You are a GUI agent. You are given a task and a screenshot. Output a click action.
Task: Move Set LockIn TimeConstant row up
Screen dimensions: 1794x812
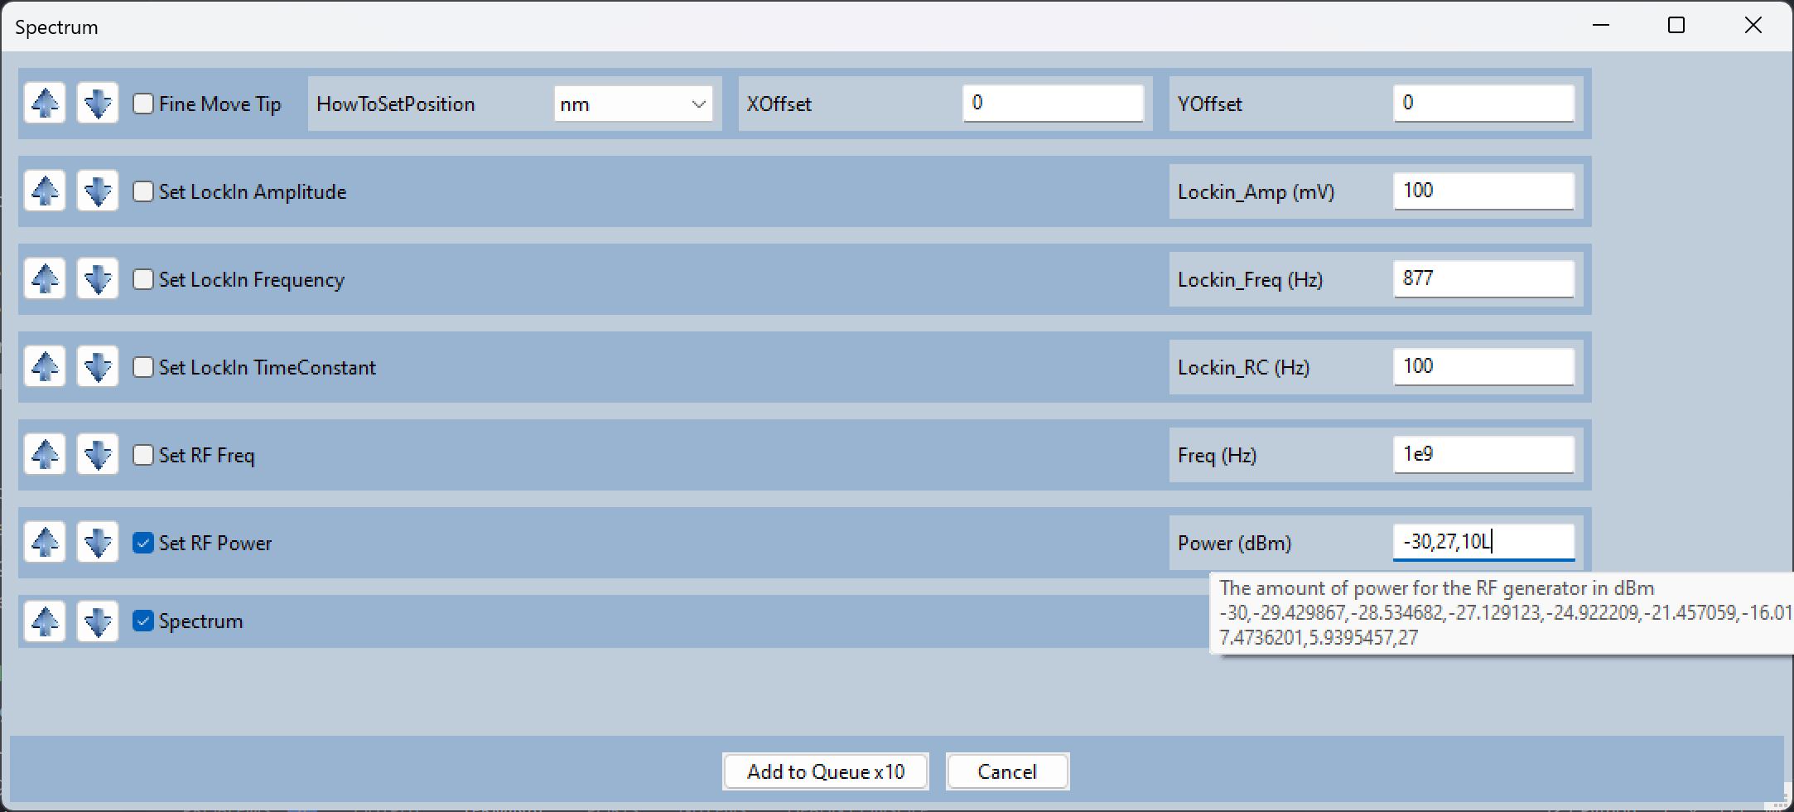pos(45,367)
